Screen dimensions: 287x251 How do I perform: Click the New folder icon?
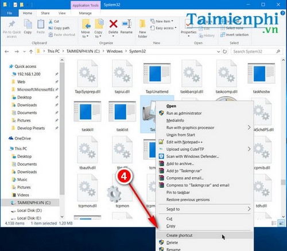142,24
